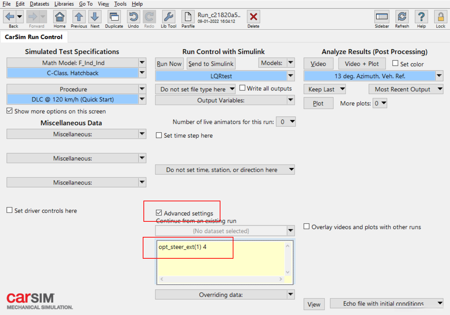450x315 pixels.
Task: Click the text field's vertical scrollbar
Action: (288, 258)
